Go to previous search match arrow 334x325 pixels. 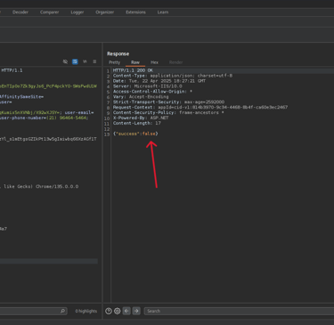pyautogui.click(x=126, y=311)
